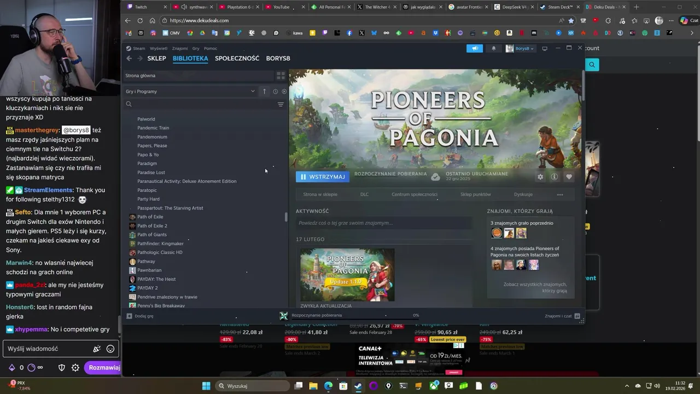The width and height of the screenshot is (700, 394).
Task: Open Friends and chat icon
Action: [577, 316]
